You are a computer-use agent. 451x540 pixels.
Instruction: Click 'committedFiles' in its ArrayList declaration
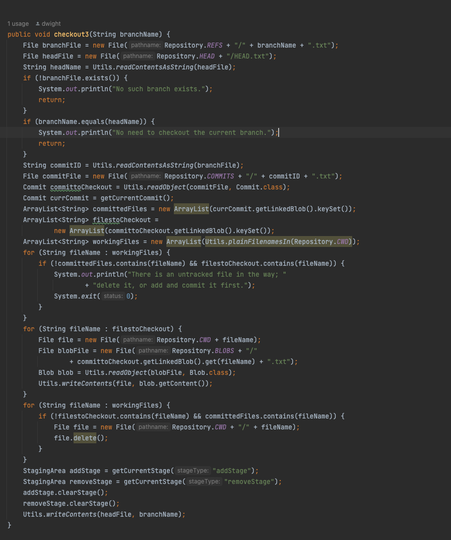point(120,209)
